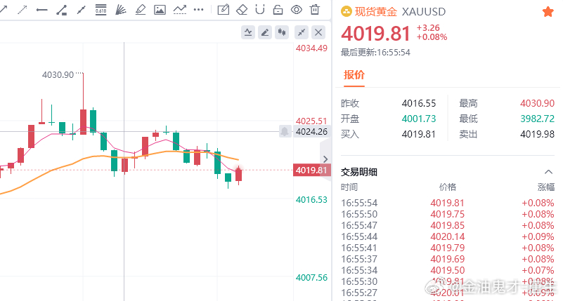Select trade row at 16:55:41

click(x=448, y=248)
